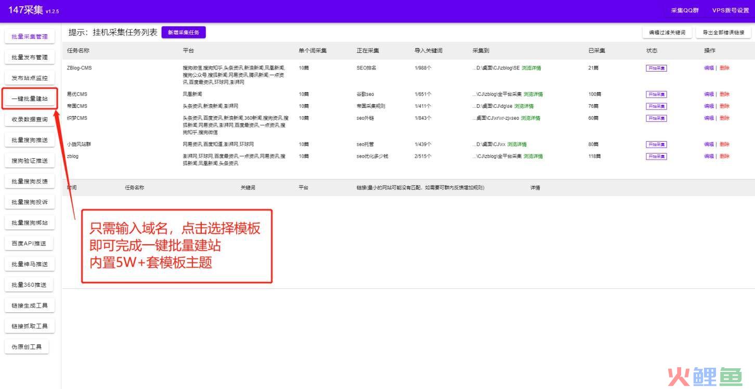Click 开始采集 for the 帝国CMS task
This screenshot has width=755, height=389.
point(656,106)
